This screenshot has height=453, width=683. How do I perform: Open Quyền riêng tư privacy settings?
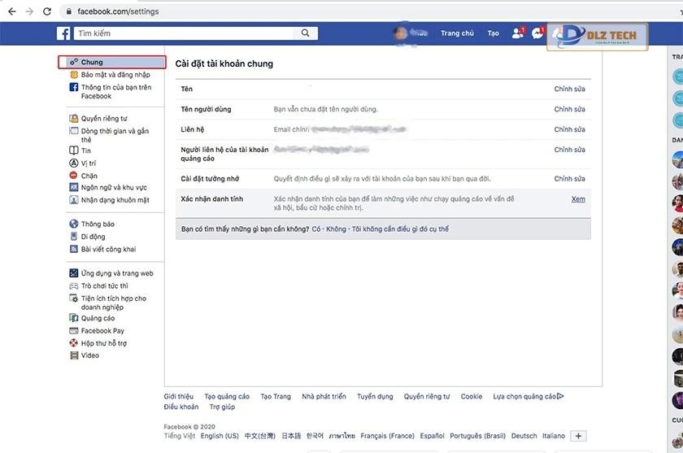[x=103, y=119]
